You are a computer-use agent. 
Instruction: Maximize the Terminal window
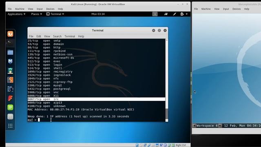(x=159, y=30)
